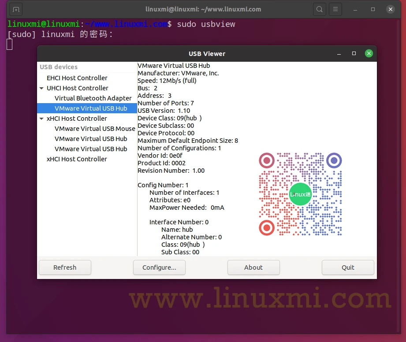This screenshot has width=406, height=342.
Task: Click 'Name: hub' line
Action: pos(177,230)
